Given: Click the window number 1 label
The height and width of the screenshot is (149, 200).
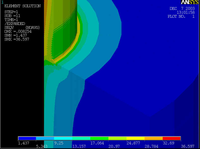Looking at the screenshot, I should (3, 2).
